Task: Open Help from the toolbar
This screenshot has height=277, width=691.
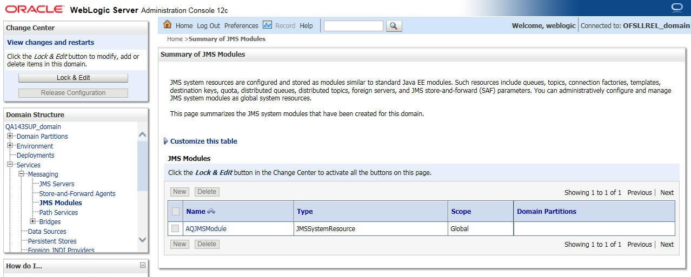Action: pos(306,25)
